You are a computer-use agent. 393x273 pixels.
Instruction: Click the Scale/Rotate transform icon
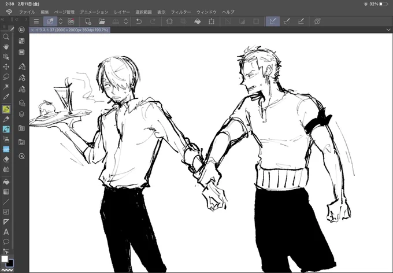pos(212,21)
